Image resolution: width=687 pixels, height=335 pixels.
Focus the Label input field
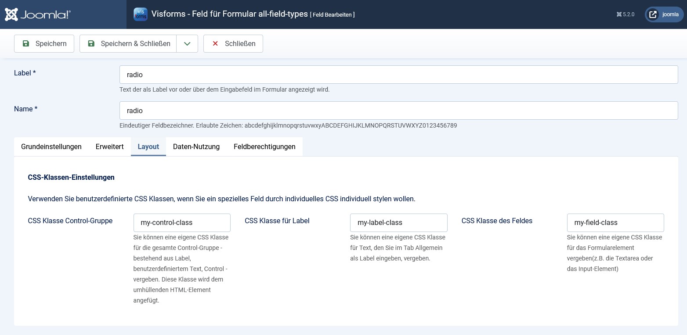click(x=398, y=75)
